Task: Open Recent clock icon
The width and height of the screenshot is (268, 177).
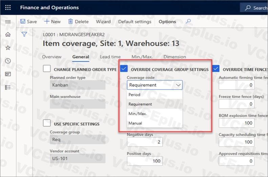Action: [8, 61]
